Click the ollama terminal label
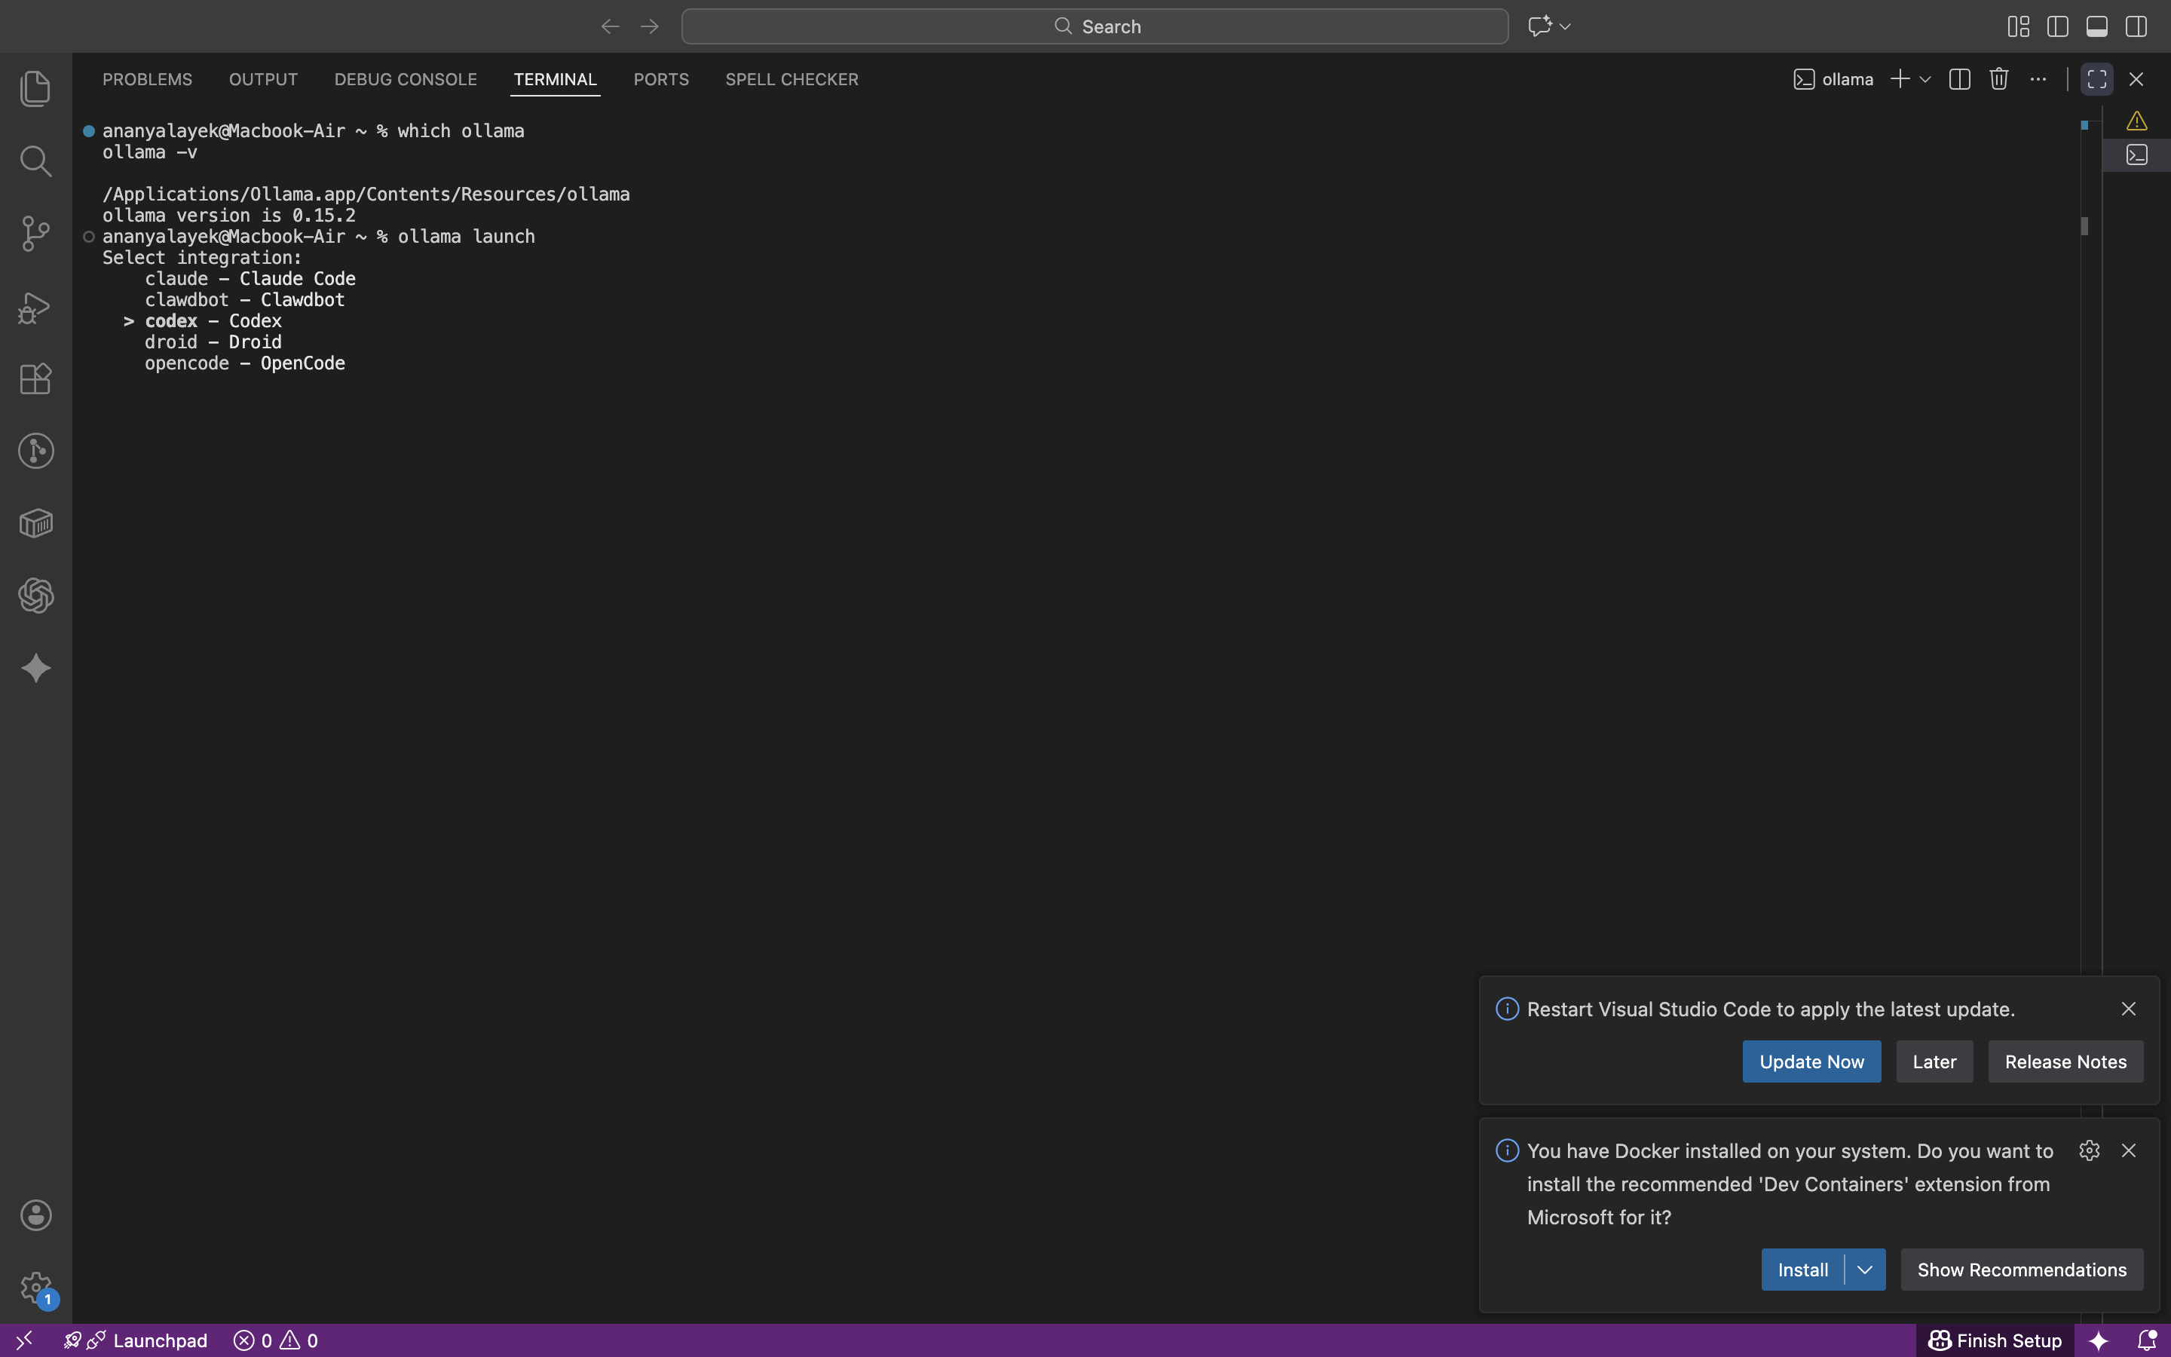 1834,79
